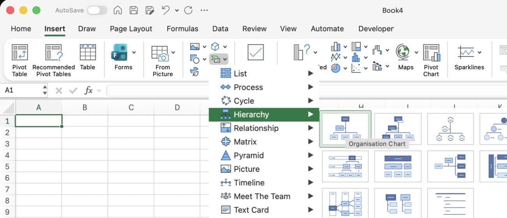The image size is (507, 218).
Task: Click the Name Box showing A1
Action: [21, 90]
